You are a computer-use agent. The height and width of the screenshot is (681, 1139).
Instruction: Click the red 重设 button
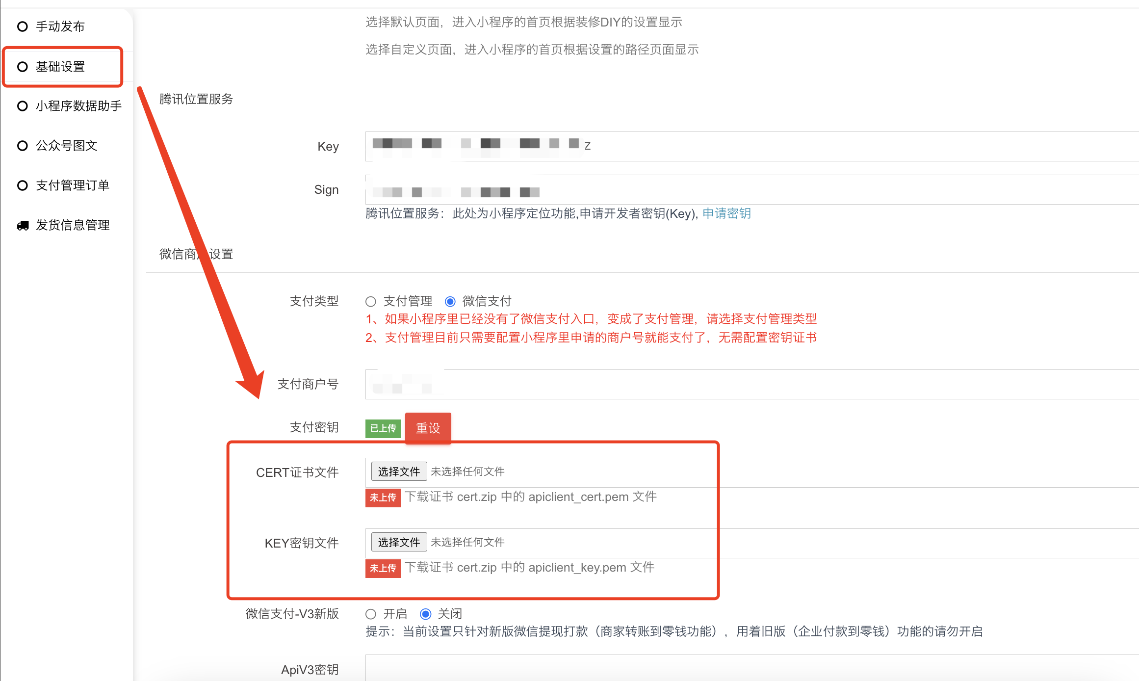pyautogui.click(x=428, y=428)
